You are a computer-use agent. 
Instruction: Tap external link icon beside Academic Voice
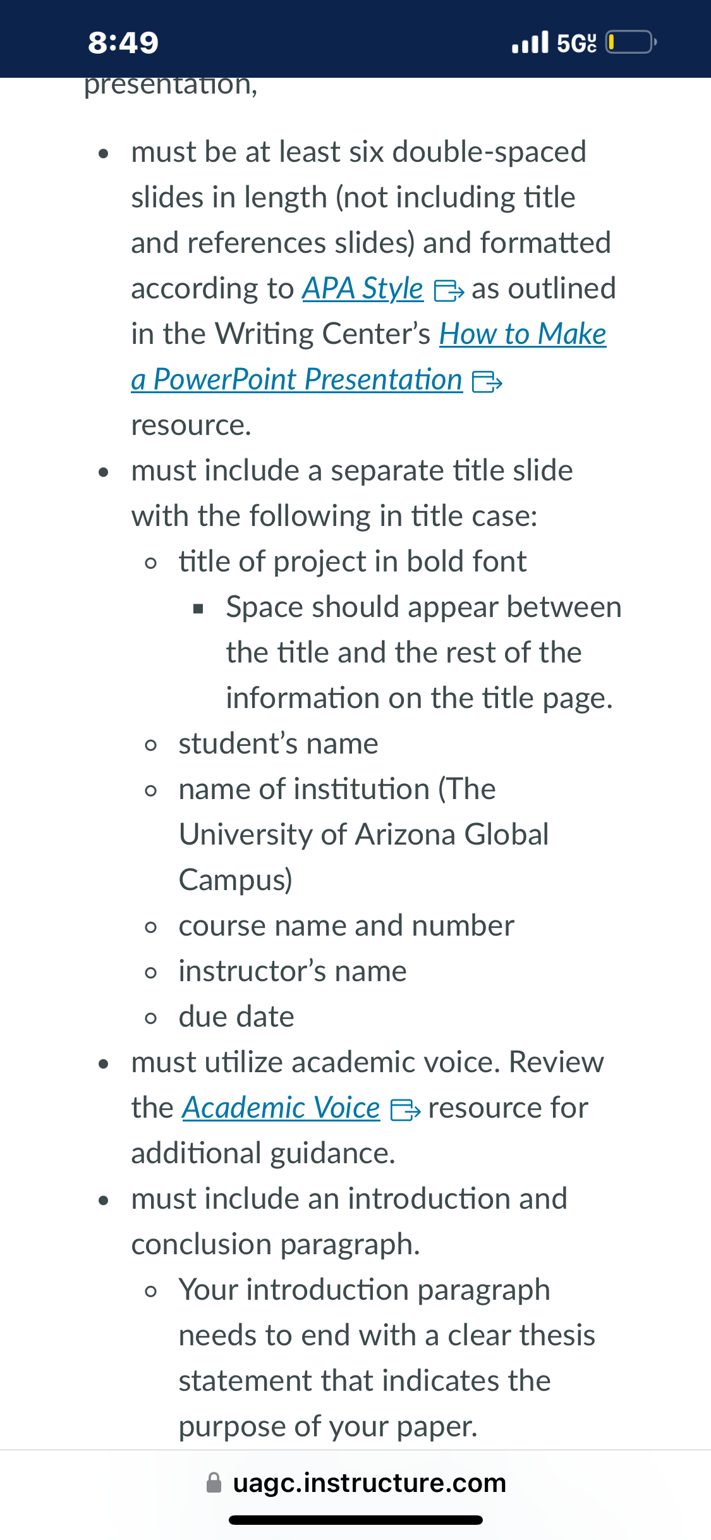[405, 1110]
